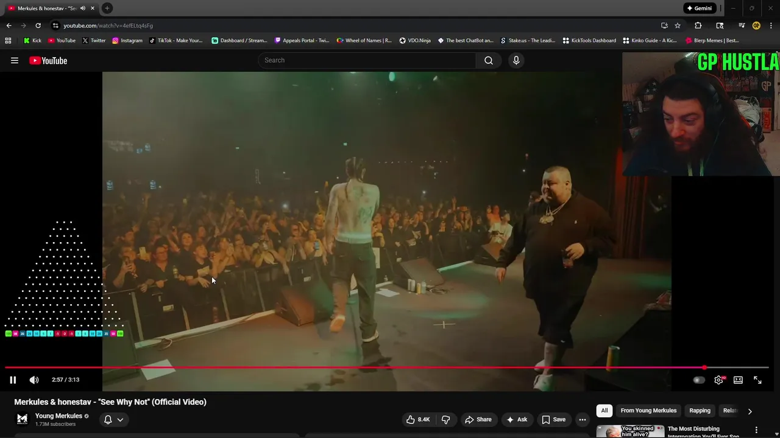Mute the tab via its audio icon
The width and height of the screenshot is (780, 438).
83,8
